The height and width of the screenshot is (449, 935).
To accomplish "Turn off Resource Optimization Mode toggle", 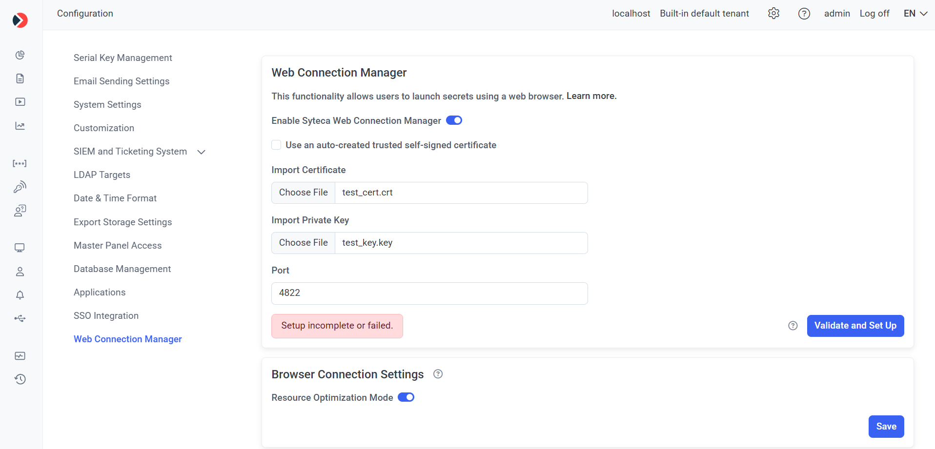I will point(406,397).
